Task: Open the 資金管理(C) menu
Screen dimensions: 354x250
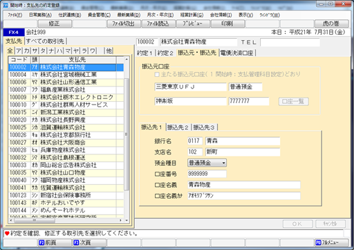Action: tap(100, 15)
